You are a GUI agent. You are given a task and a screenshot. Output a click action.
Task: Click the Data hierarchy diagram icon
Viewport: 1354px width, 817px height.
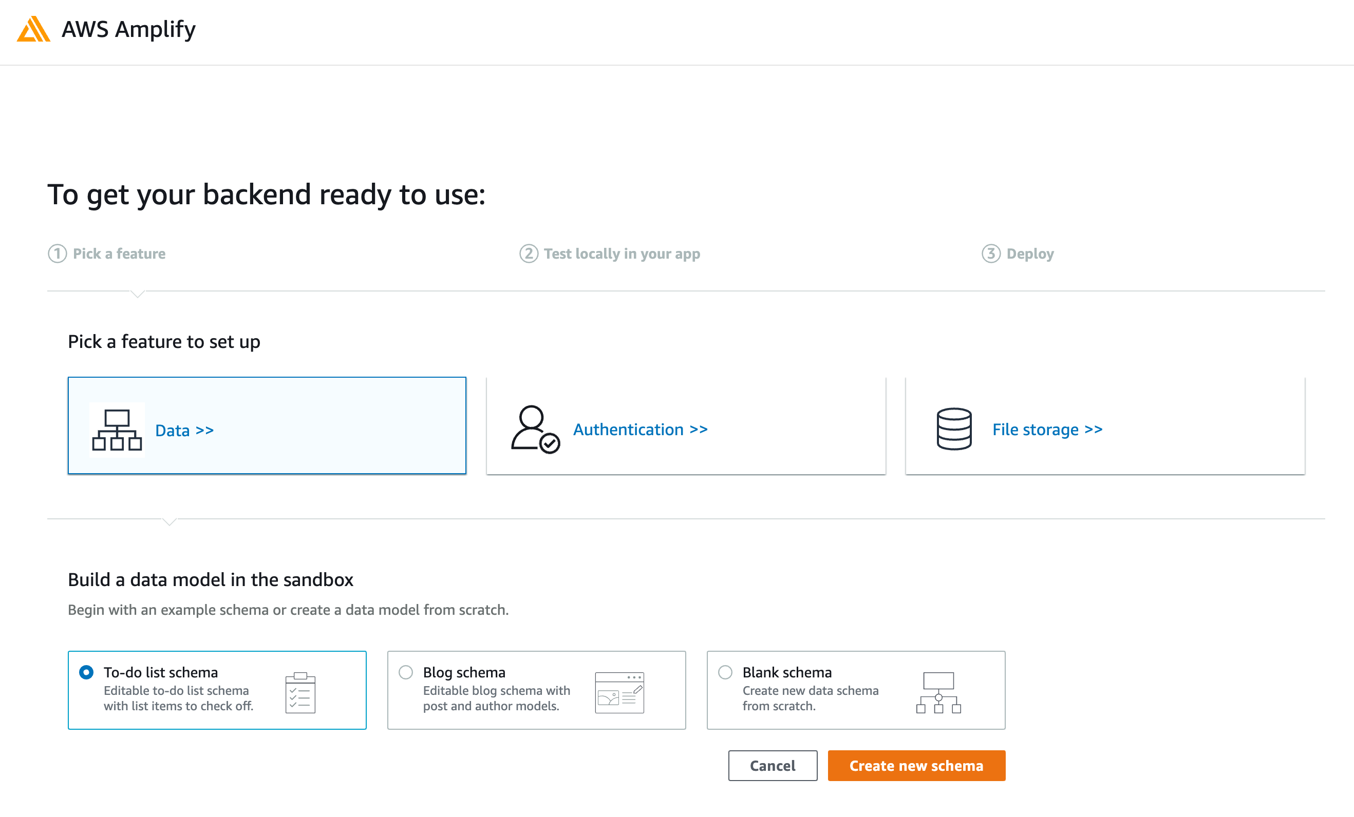[x=117, y=430]
